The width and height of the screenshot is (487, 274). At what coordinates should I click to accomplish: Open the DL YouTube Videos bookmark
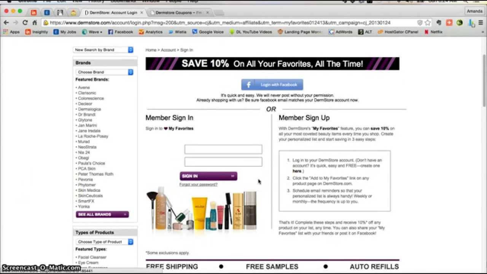(251, 32)
